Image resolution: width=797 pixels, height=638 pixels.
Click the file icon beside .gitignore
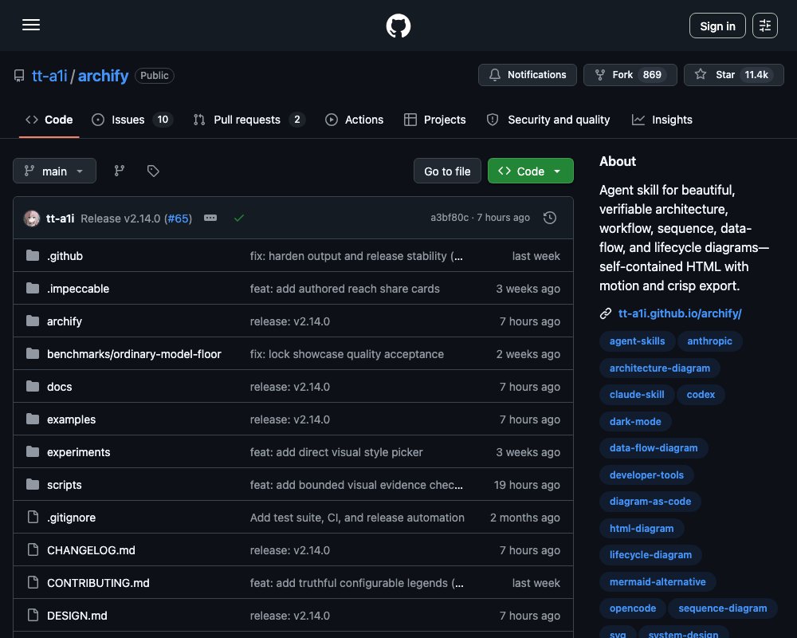click(x=33, y=517)
